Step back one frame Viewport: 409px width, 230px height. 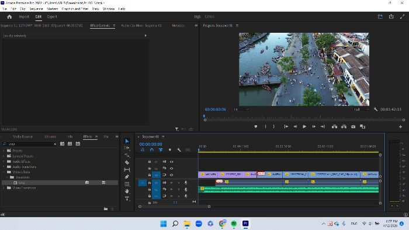[x=295, y=126]
